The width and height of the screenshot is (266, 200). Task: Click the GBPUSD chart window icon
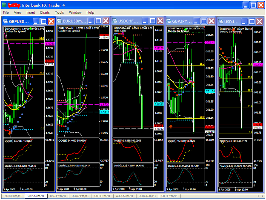(6, 21)
